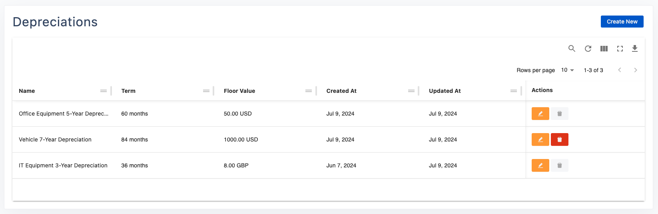Screen dimensions: 658x214
Task: Click Created At column header
Action: pos(341,91)
